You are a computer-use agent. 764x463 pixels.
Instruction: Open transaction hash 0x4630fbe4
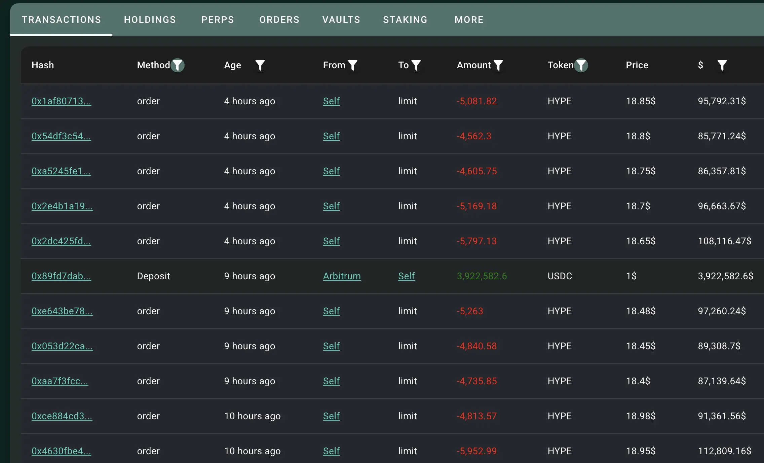pyautogui.click(x=62, y=451)
